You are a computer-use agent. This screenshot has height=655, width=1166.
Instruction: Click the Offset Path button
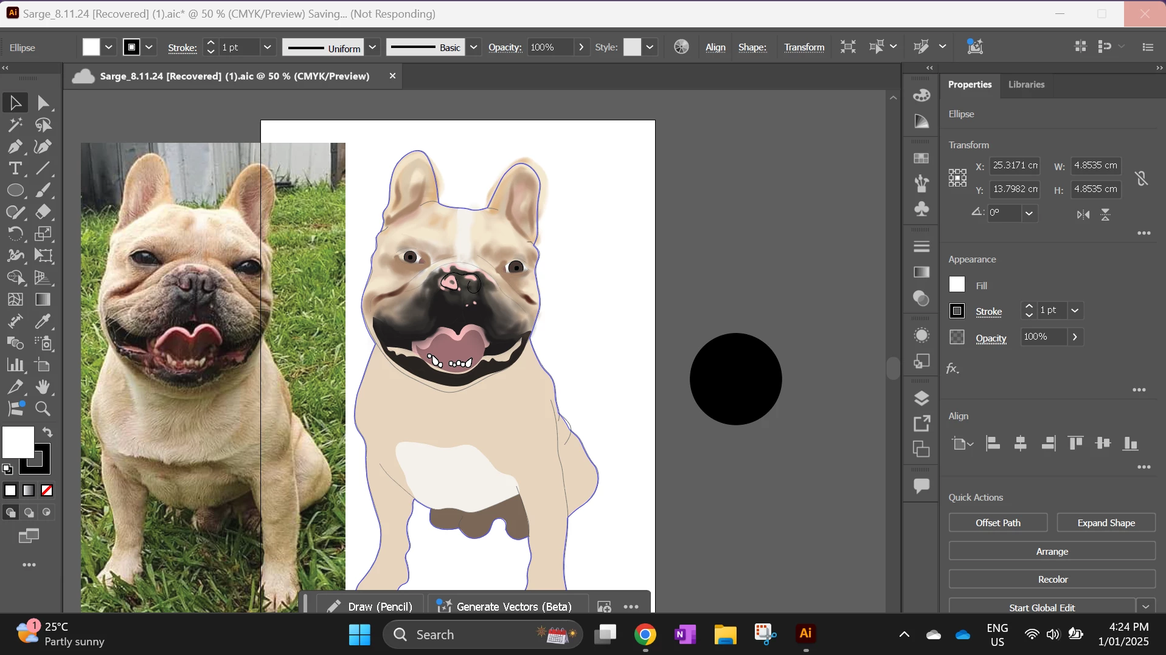pos(998,523)
